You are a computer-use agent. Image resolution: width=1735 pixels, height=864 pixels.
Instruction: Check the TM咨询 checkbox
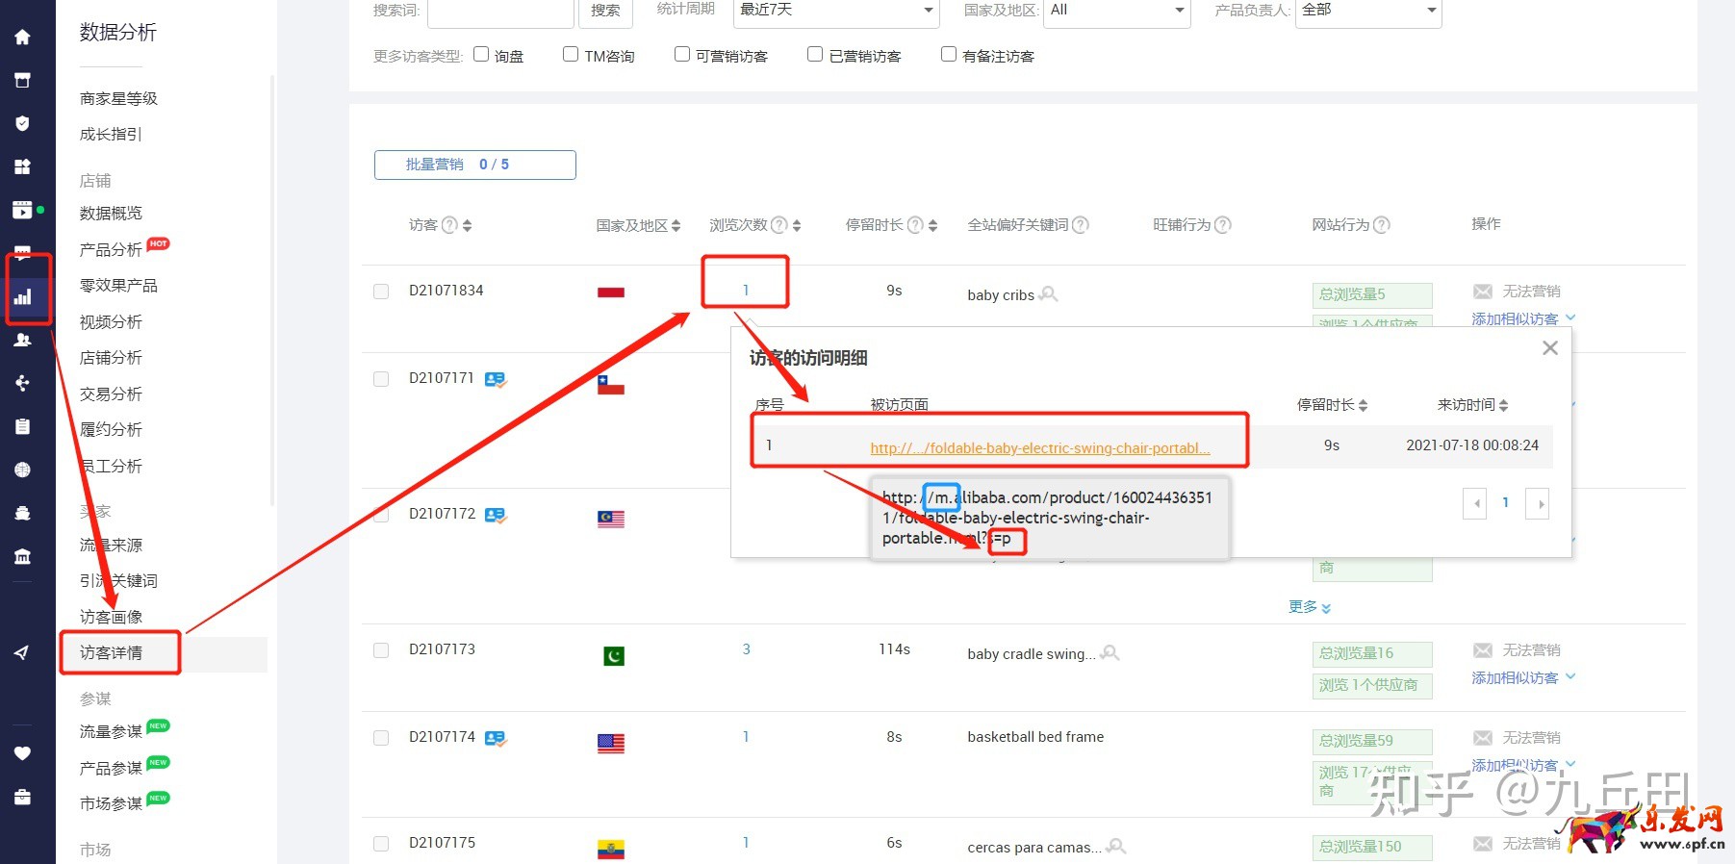pos(571,55)
